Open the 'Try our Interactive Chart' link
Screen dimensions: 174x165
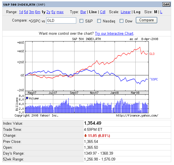tap(114, 34)
